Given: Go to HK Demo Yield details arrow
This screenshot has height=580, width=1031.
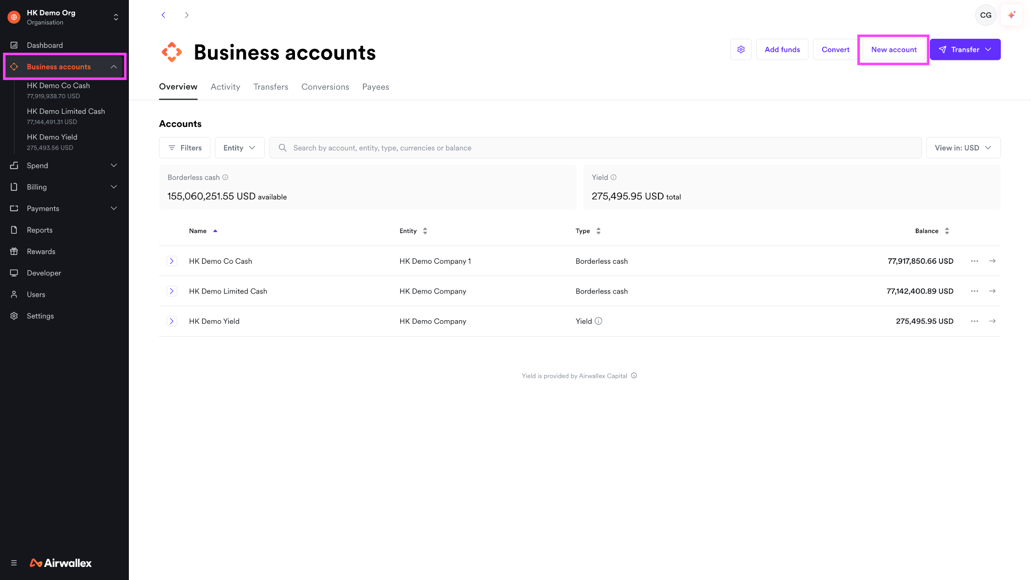Looking at the screenshot, I should (992, 321).
